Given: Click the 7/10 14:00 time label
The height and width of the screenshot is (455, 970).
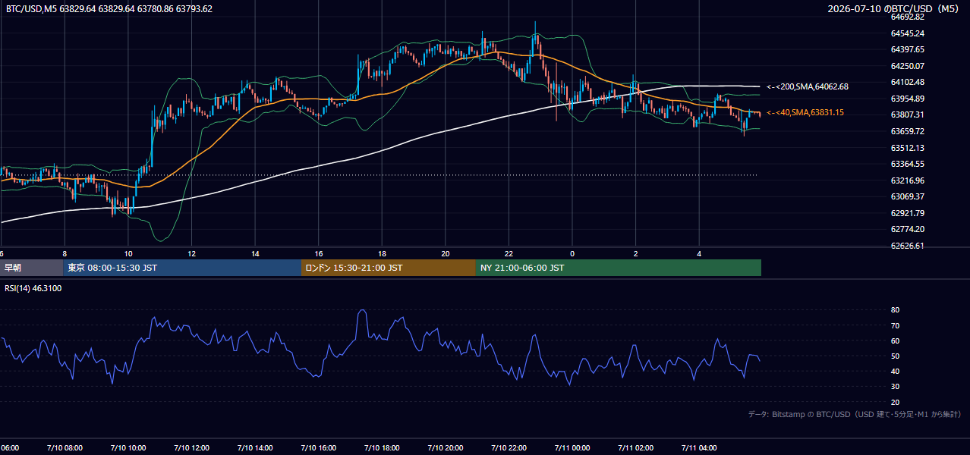Looking at the screenshot, I should point(255,447).
